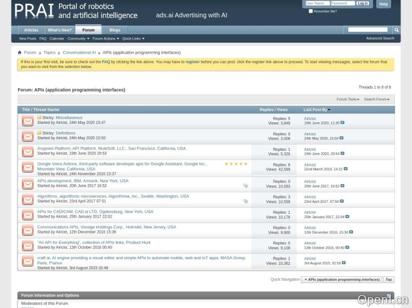Click envelope icon of craft ai thread
The image size is (412, 308).
[x=27, y=261]
